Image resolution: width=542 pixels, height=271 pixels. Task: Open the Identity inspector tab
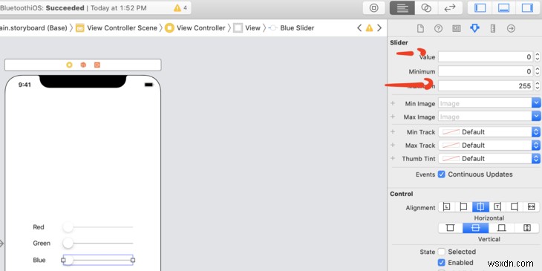coord(457,28)
